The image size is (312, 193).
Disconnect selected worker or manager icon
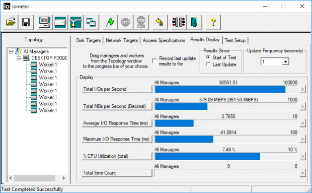click(x=179, y=22)
